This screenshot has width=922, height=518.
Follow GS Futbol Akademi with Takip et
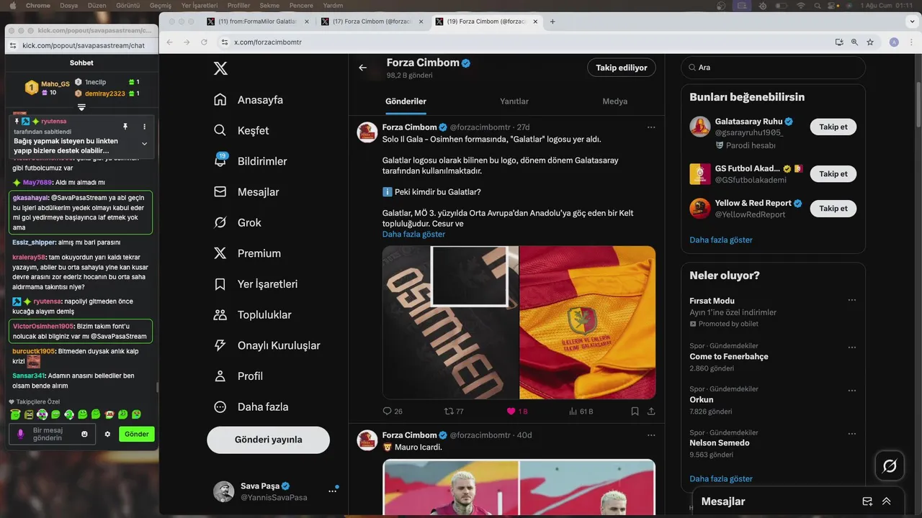click(x=833, y=173)
